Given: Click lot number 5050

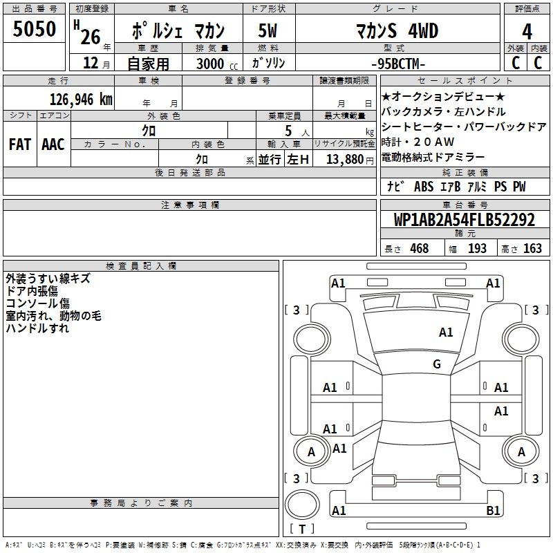Looking at the screenshot, I should [34, 28].
